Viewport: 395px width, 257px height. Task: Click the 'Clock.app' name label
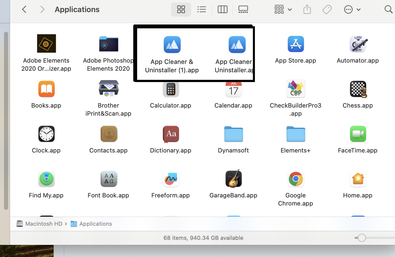pos(46,150)
